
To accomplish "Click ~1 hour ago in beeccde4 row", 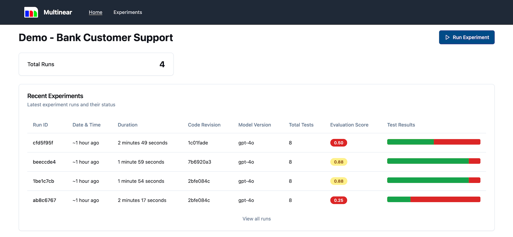I will (86, 162).
